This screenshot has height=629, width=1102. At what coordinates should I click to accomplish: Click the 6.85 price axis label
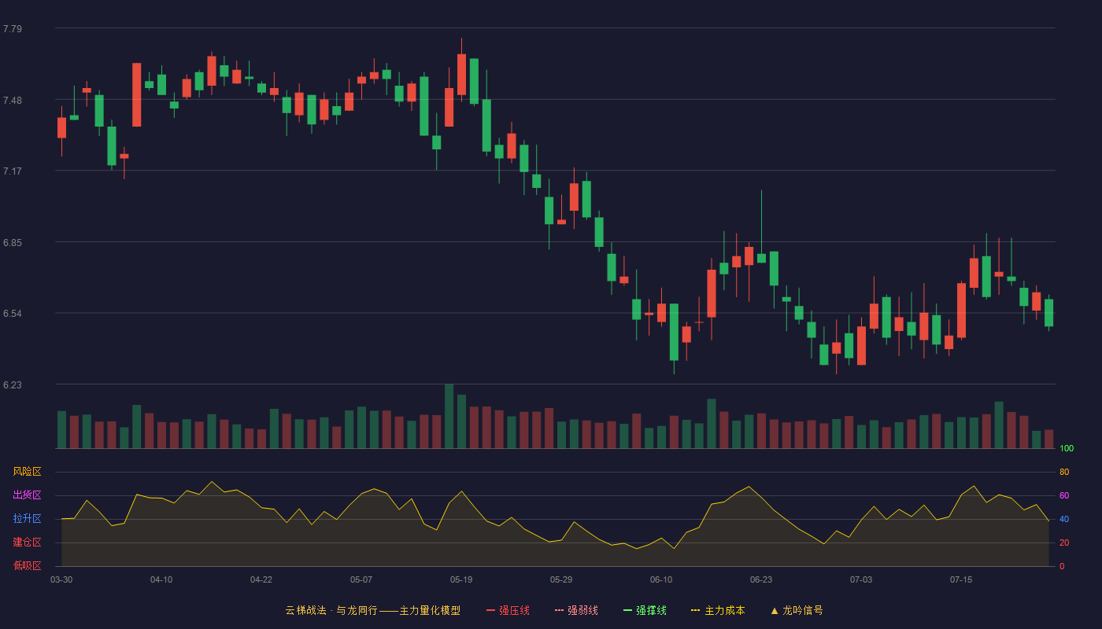pos(13,243)
